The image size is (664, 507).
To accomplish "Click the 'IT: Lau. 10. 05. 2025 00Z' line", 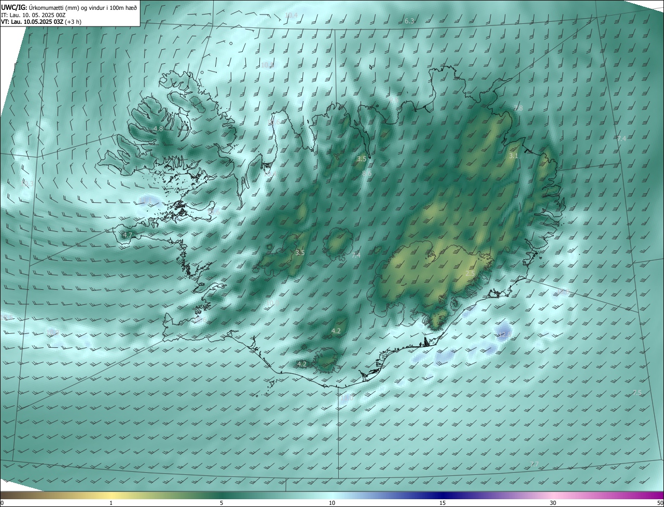I will click(x=33, y=15).
